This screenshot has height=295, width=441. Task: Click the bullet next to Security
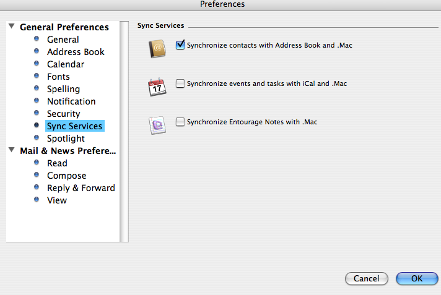[x=37, y=113]
